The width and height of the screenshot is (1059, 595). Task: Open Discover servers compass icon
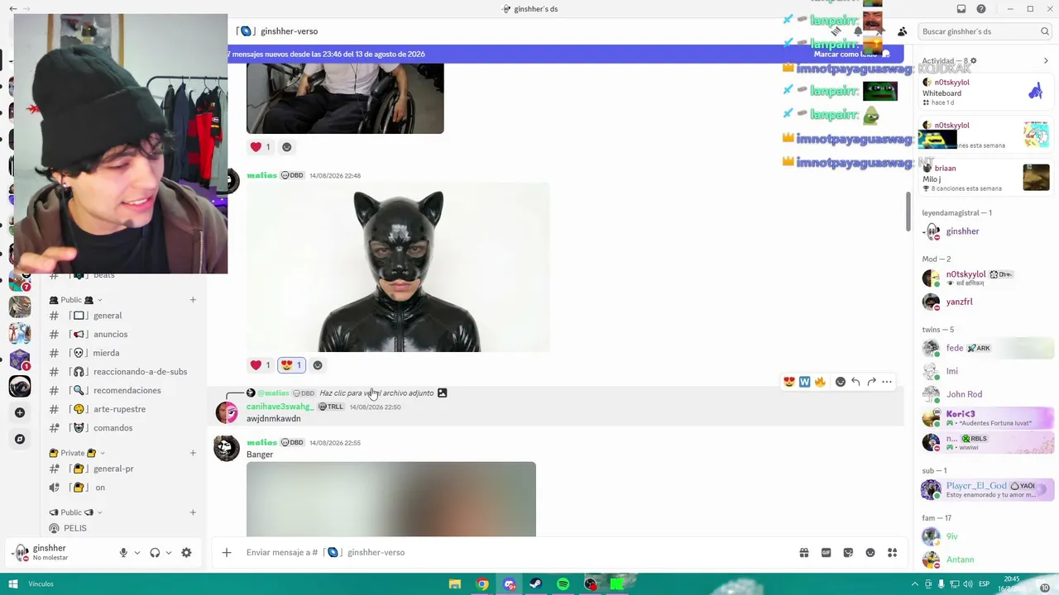[20, 439]
